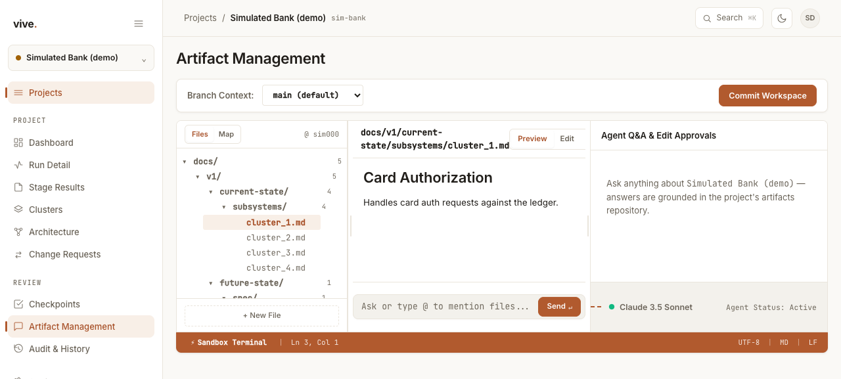
Task: Collapse the current-state/ folder
Action: point(211,192)
